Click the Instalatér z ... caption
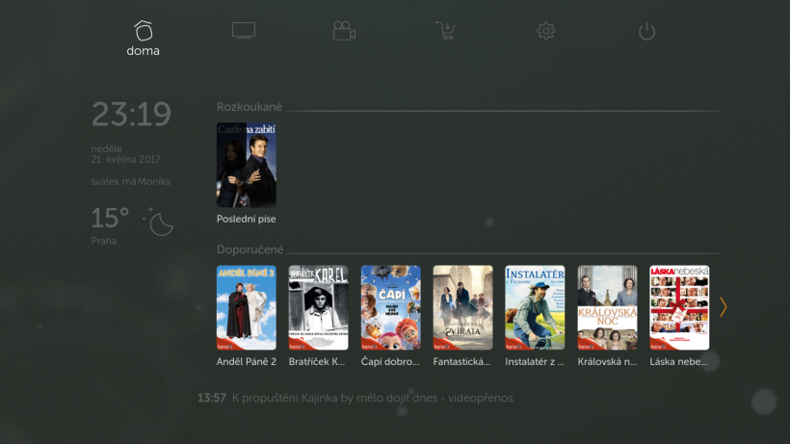 (535, 361)
